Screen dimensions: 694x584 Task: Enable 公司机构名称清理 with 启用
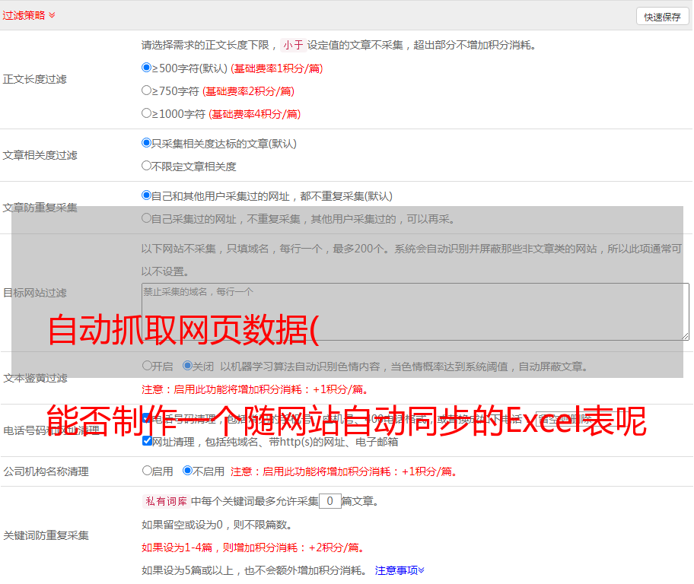tap(147, 470)
